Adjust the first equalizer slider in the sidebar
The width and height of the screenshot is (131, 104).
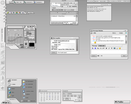[x=8, y=40]
